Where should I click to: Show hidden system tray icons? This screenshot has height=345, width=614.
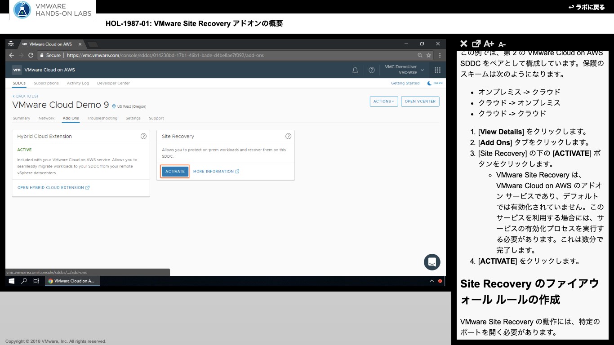[432, 281]
